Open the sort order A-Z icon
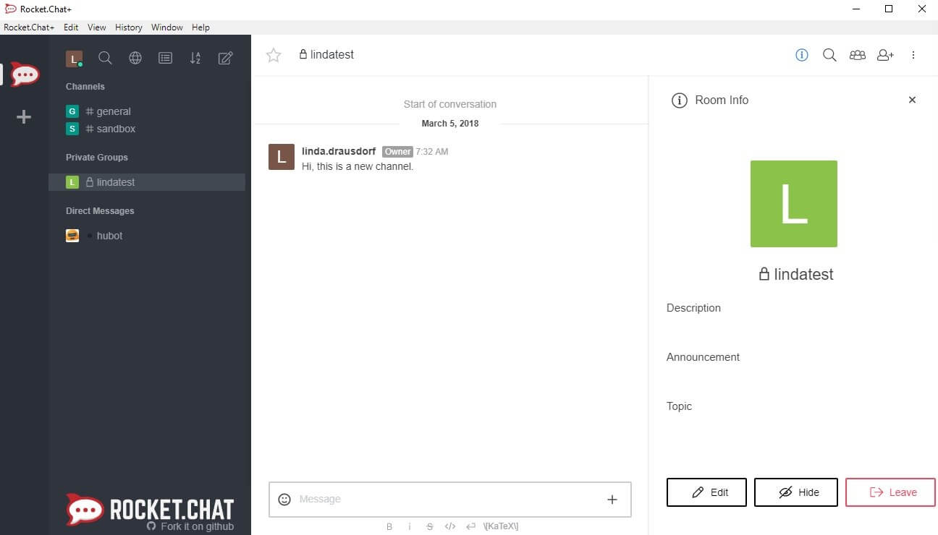938x535 pixels. (x=195, y=58)
